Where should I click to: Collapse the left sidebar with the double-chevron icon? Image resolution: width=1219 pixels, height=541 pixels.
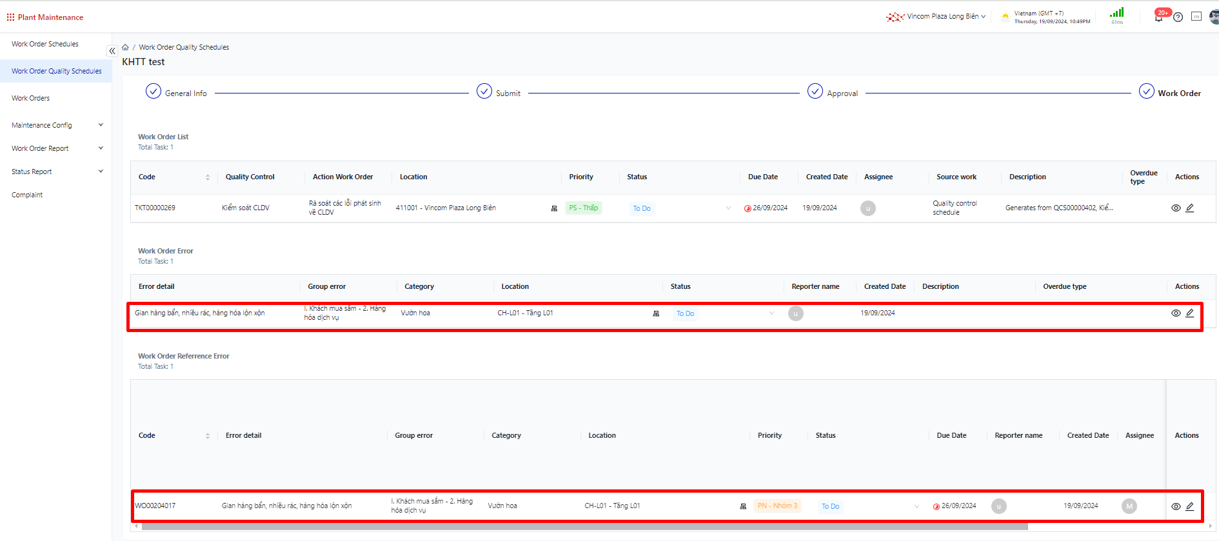pos(112,51)
